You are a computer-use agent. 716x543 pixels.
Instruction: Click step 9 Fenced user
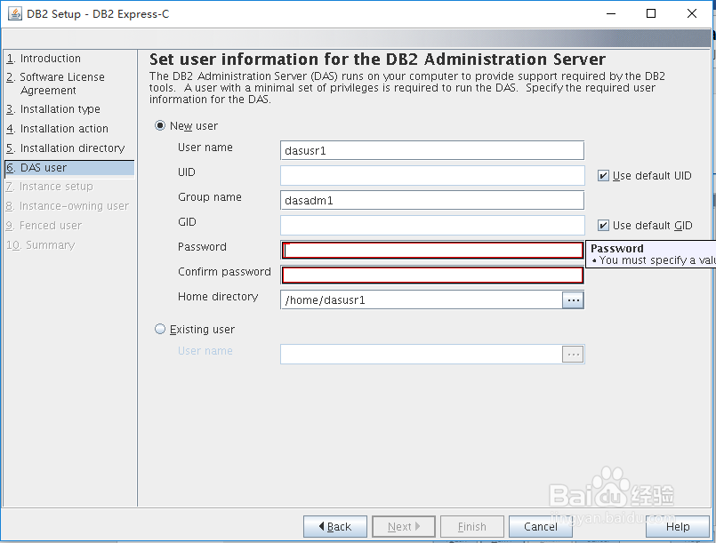tap(44, 226)
